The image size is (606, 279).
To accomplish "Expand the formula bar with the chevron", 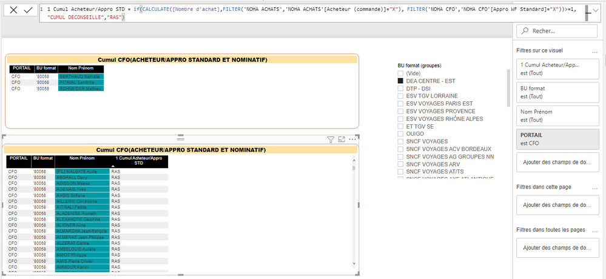I will [597, 11].
